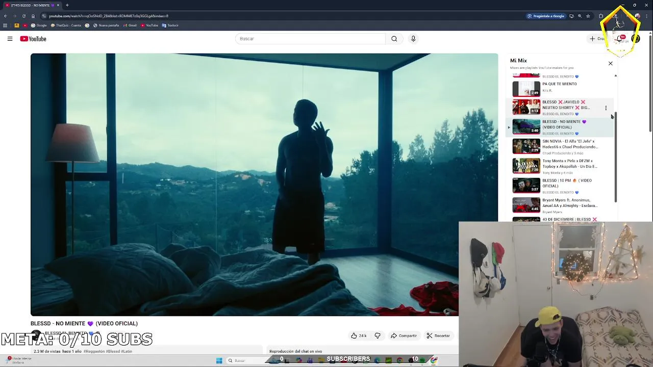Open the Traducir bookmark

pyautogui.click(x=170, y=25)
